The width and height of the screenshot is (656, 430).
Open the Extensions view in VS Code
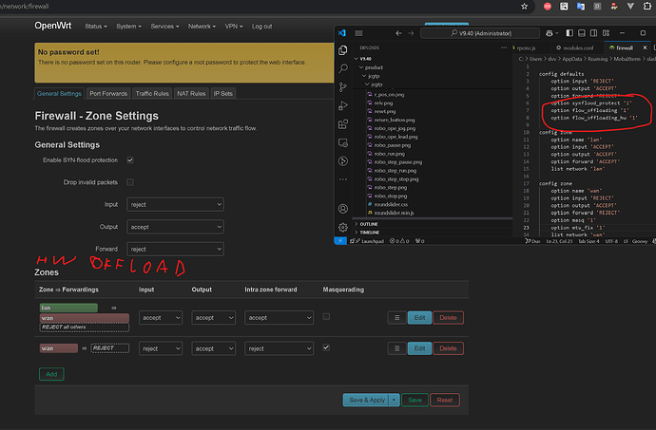pos(343,124)
